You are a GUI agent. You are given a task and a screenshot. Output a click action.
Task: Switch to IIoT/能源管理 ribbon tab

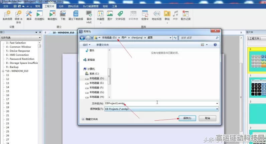(x=91, y=6)
